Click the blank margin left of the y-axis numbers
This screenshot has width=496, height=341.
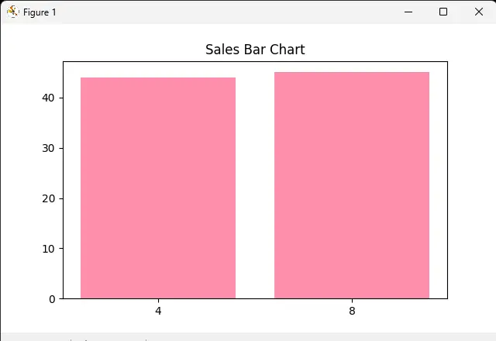click(x=19, y=180)
